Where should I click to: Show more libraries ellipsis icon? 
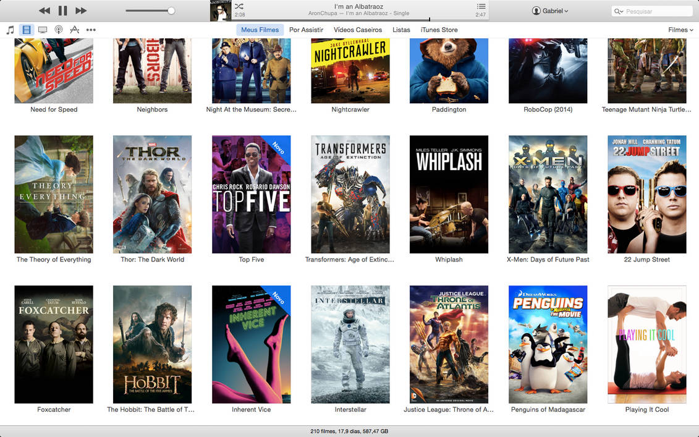(x=91, y=30)
